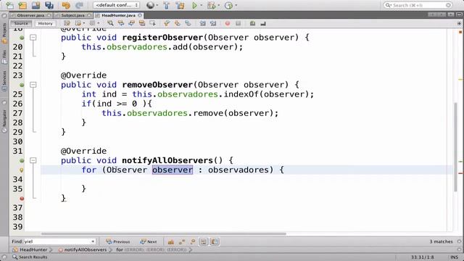Click the globe browser icon in the toolbar

point(150,5)
